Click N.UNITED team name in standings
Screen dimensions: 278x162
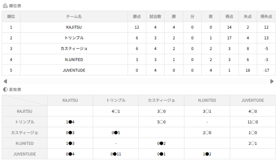click(74, 59)
